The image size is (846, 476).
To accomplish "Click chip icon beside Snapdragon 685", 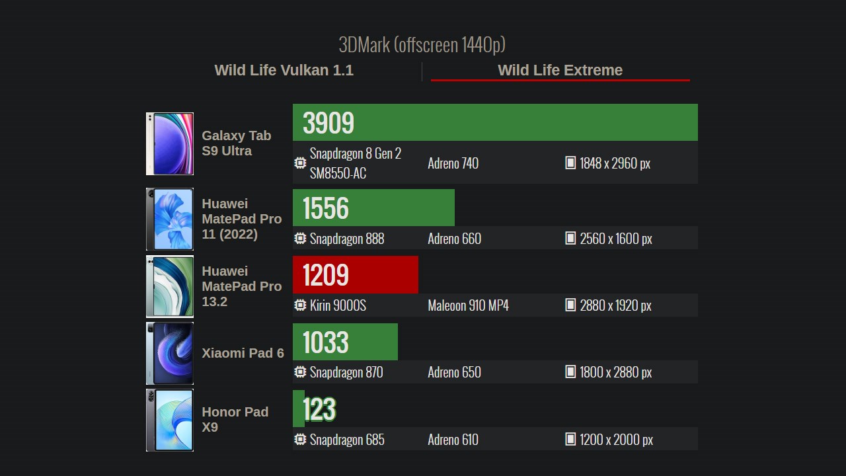I will point(300,440).
